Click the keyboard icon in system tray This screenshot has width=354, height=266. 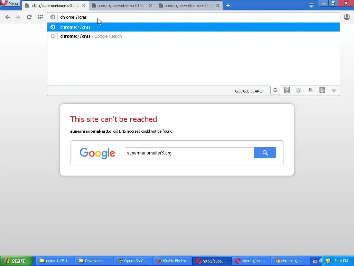pos(315,261)
